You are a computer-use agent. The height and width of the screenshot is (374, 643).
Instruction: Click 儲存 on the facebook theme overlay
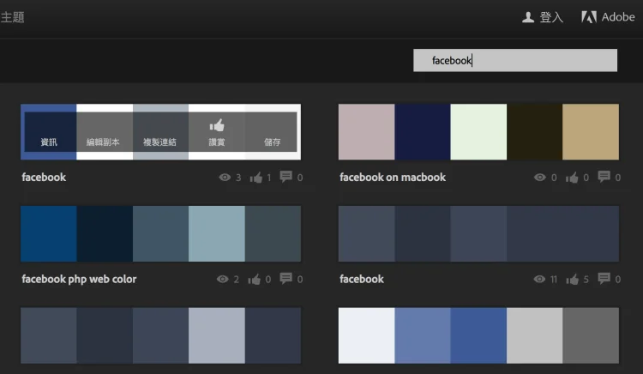pyautogui.click(x=273, y=142)
